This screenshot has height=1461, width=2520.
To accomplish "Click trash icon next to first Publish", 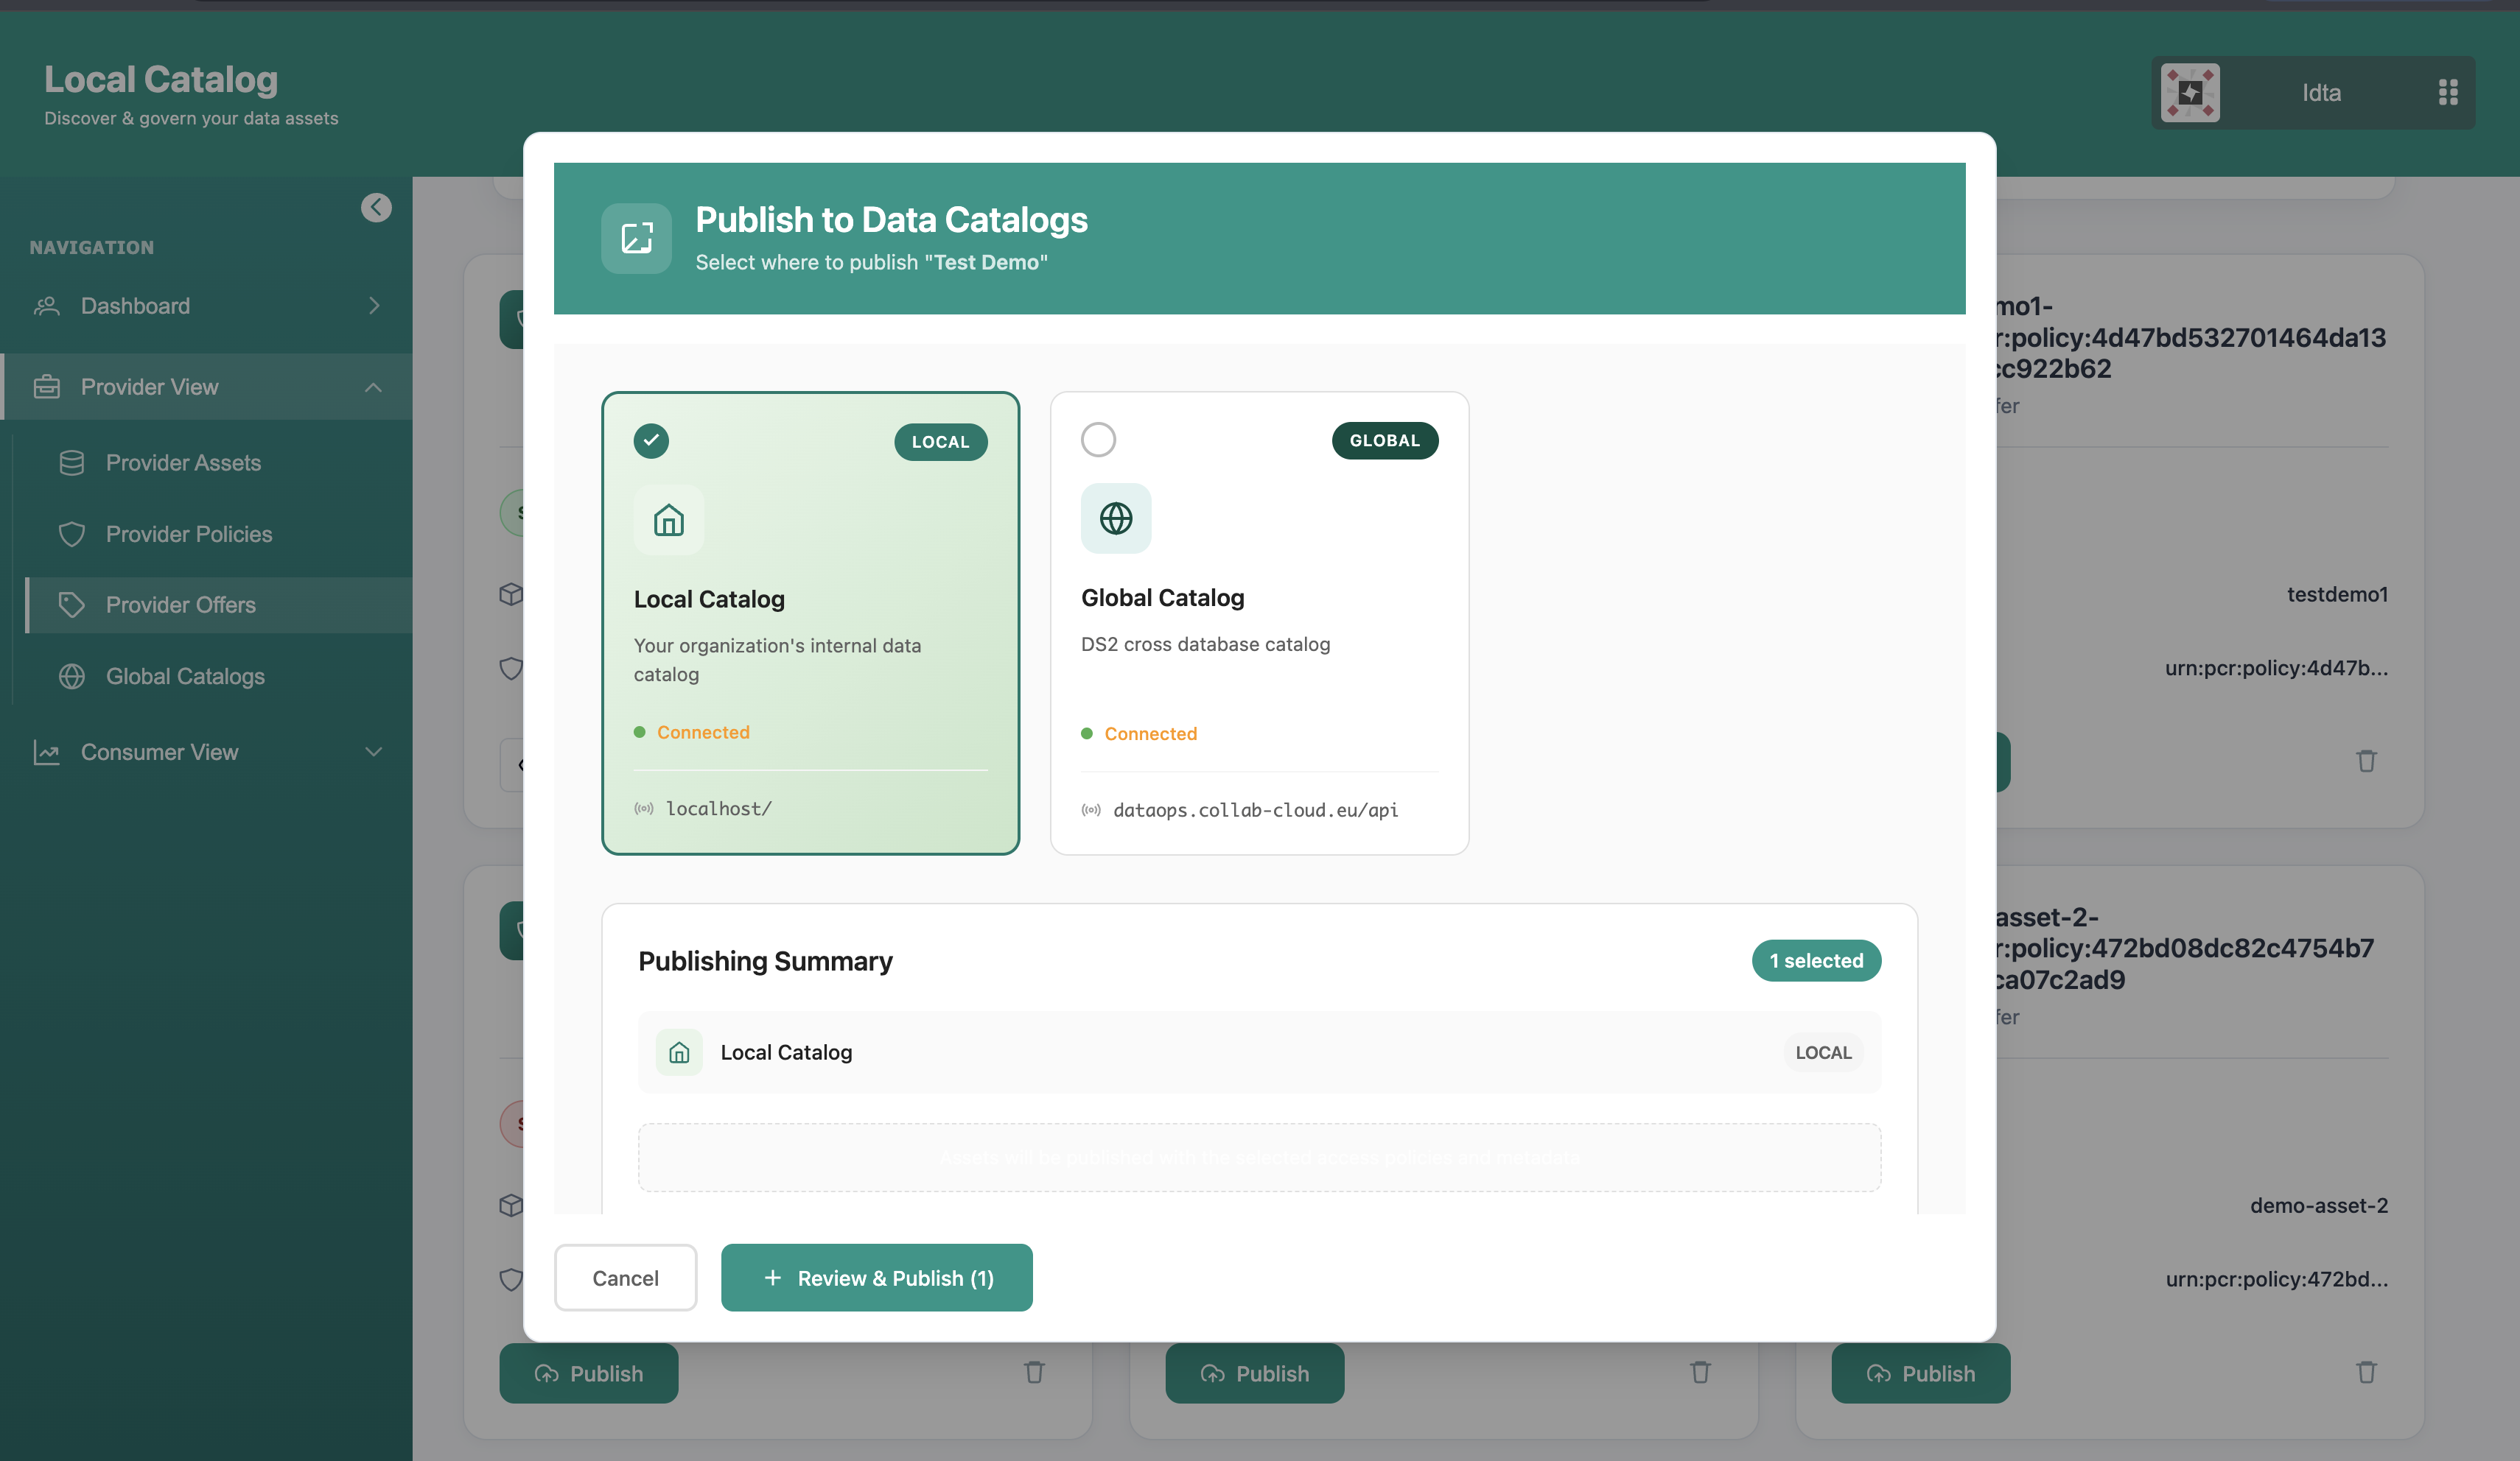I will point(1034,1372).
